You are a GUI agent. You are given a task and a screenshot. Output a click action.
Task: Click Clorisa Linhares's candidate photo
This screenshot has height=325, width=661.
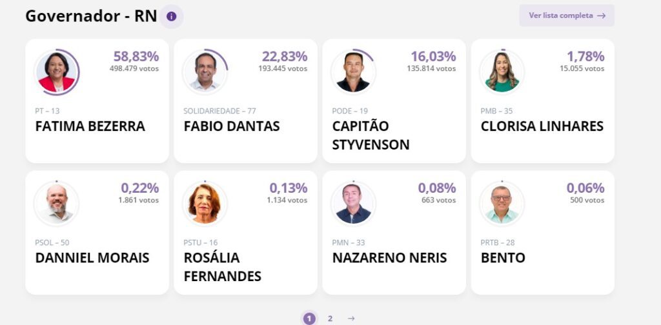pos(502,72)
